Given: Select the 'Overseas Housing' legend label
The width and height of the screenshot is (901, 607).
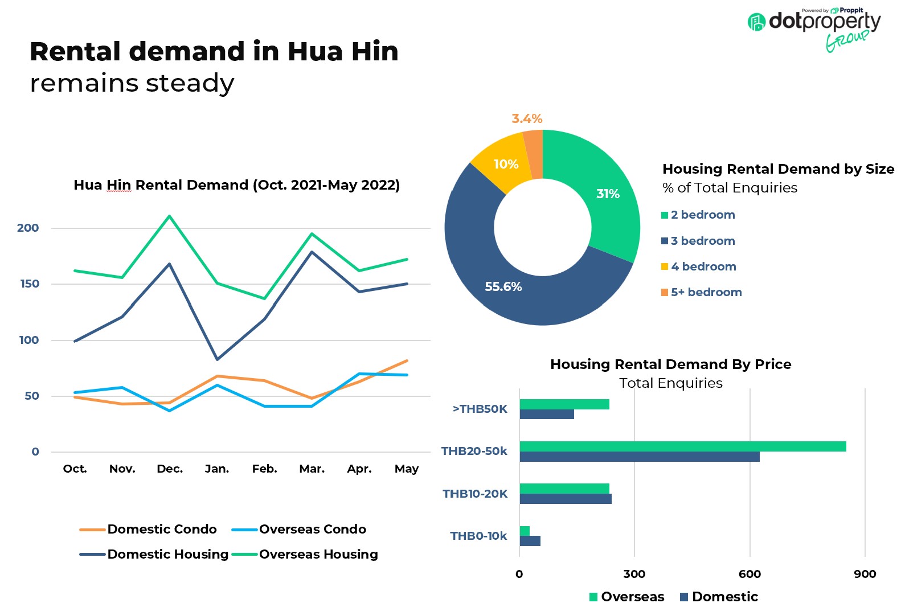Looking at the screenshot, I should 318,554.
